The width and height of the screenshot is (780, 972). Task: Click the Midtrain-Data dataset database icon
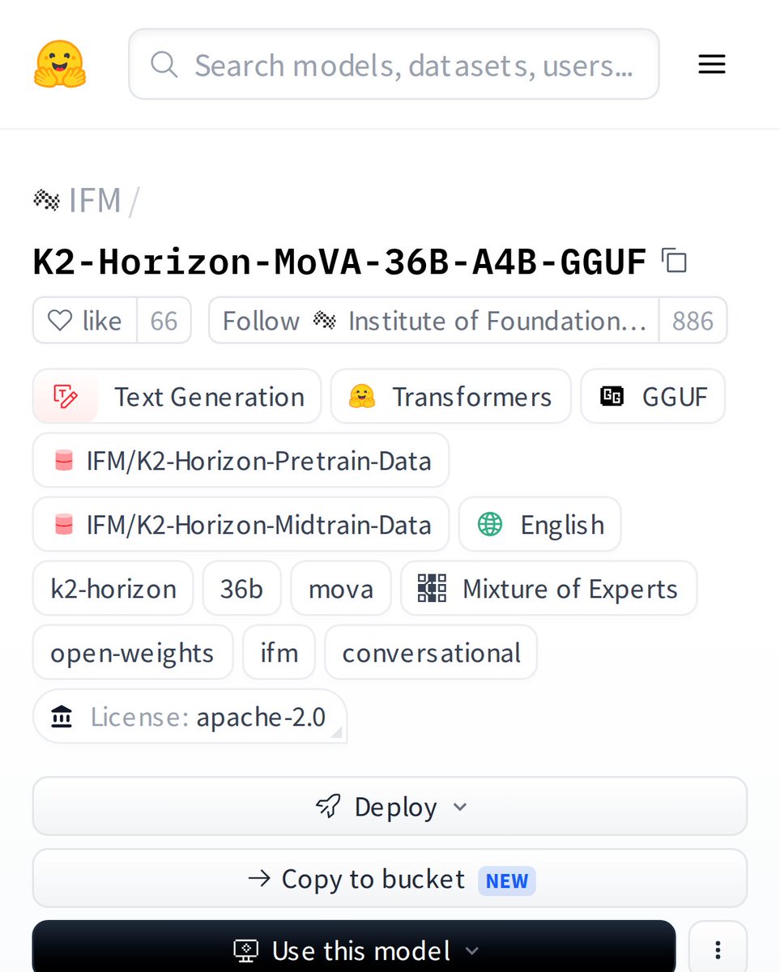pyautogui.click(x=63, y=525)
